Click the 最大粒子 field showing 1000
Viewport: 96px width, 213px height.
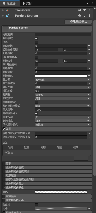(63, 110)
